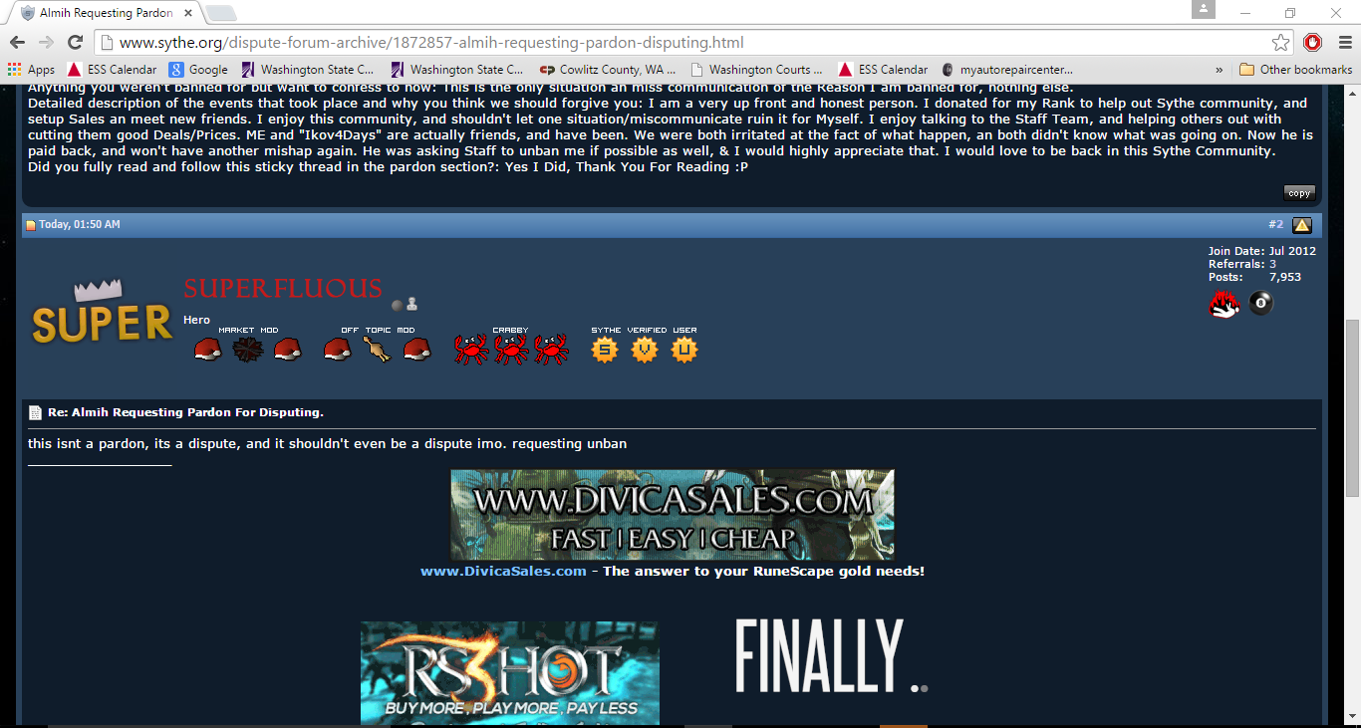Open the Other bookmarks folder
Image resolution: width=1361 pixels, height=728 pixels.
1296,70
